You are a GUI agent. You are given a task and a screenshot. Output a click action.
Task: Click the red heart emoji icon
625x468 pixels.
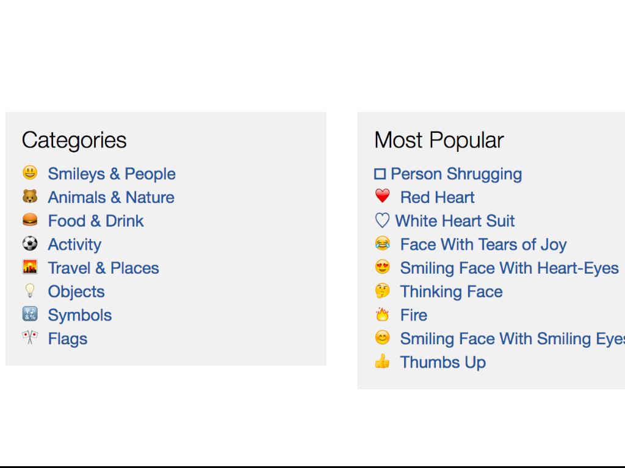tap(383, 196)
